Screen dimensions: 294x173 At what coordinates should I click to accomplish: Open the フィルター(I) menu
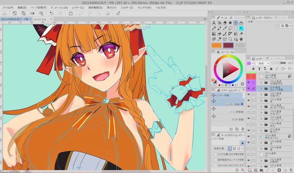point(127,8)
